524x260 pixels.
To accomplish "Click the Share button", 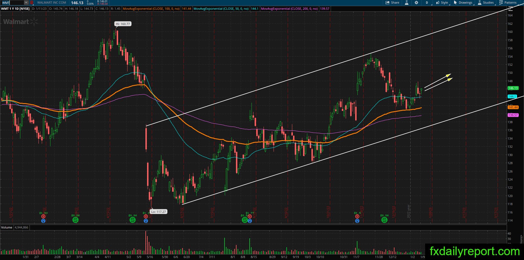I will [392, 3].
